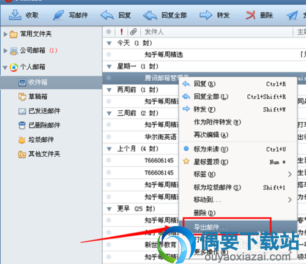
Task: Click the 回复全部 double-arrow toolbar icon
Action: click(150, 15)
